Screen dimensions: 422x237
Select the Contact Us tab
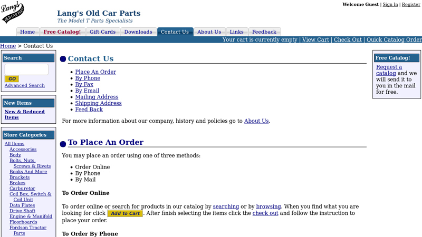pyautogui.click(x=175, y=32)
